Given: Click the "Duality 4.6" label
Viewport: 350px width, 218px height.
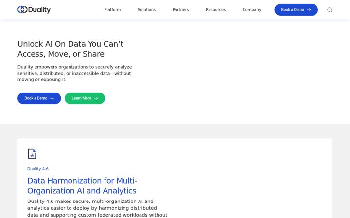Looking at the screenshot, I should pos(38,169).
